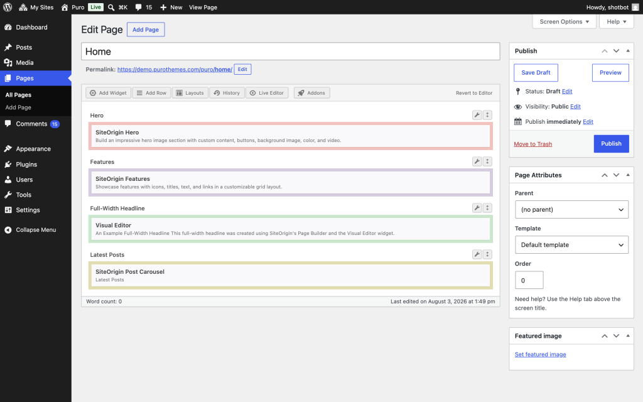The height and width of the screenshot is (402, 643).
Task: Click the Add Page button beside title
Action: [x=146, y=30]
